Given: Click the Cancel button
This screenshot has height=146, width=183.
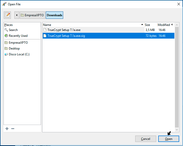Looking at the screenshot, I should (146, 139).
